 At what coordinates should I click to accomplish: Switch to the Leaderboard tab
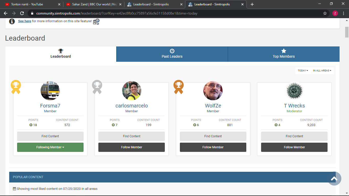click(x=61, y=54)
